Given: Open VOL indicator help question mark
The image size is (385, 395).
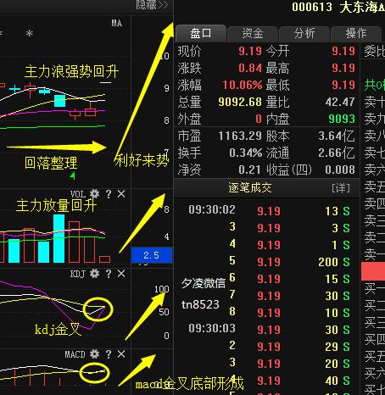Looking at the screenshot, I should (x=109, y=194).
